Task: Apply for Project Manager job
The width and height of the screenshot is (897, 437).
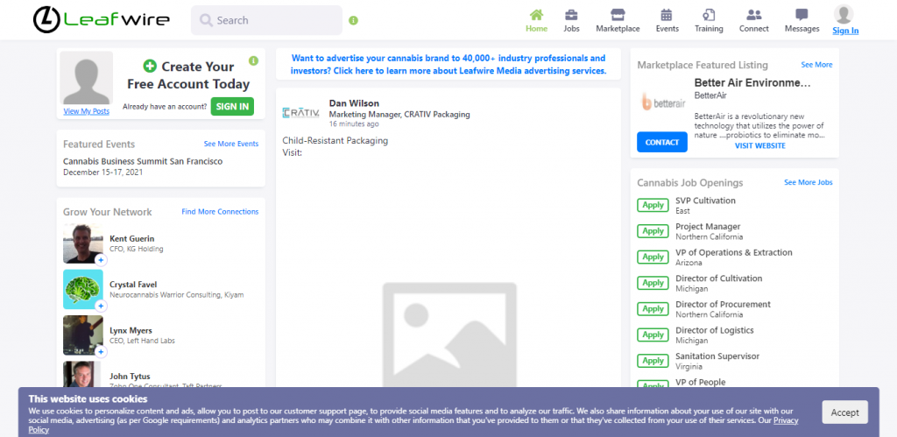Action: 653,231
